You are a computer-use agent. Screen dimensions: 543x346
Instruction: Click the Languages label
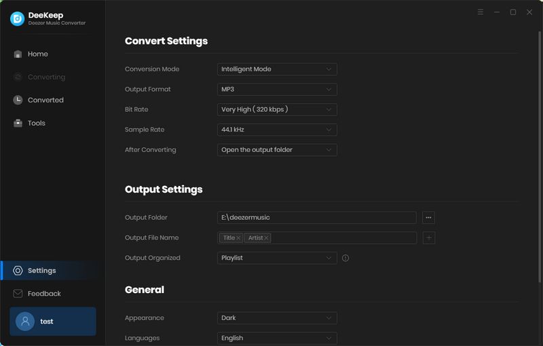point(143,338)
